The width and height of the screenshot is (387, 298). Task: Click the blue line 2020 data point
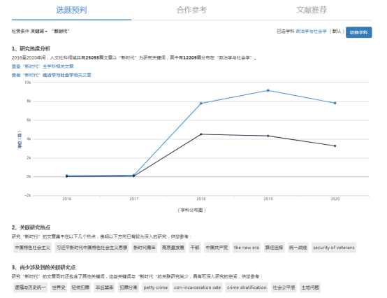pos(335,103)
